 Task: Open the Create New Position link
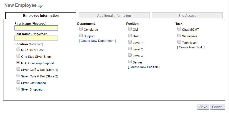pyautogui.click(x=144, y=67)
